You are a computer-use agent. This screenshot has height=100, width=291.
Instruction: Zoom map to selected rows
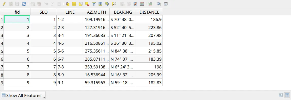tap(114, 4)
